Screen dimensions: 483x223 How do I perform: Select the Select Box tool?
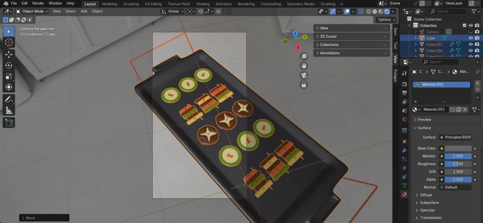point(9,31)
